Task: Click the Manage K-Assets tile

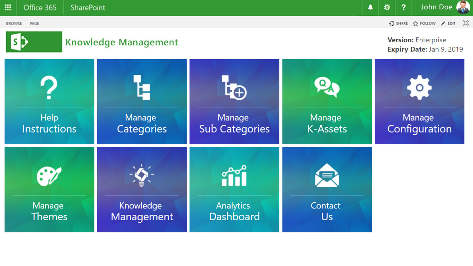Action: point(327,101)
